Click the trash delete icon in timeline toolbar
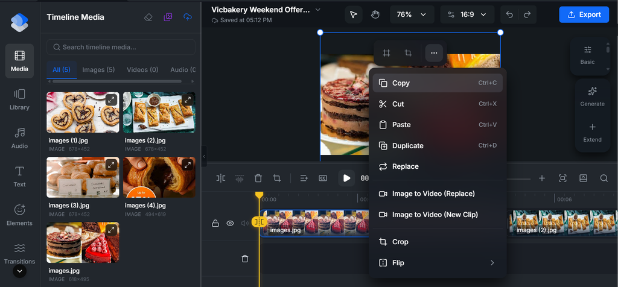This screenshot has height=287, width=618. [258, 178]
